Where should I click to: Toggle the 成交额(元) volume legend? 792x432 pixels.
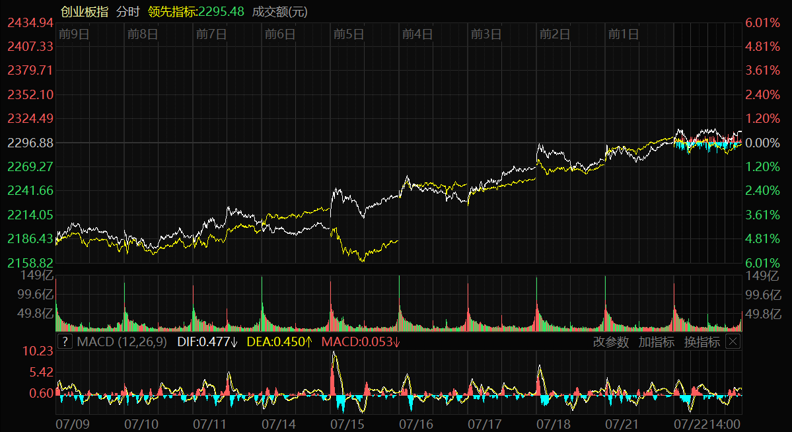coord(279,11)
